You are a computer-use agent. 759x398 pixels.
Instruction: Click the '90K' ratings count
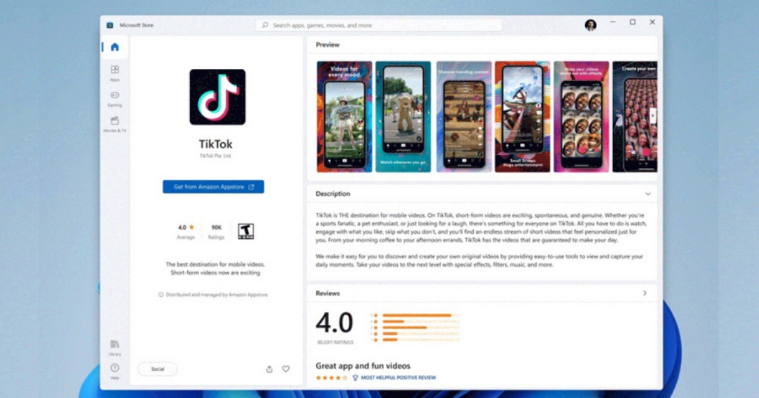pyautogui.click(x=216, y=227)
